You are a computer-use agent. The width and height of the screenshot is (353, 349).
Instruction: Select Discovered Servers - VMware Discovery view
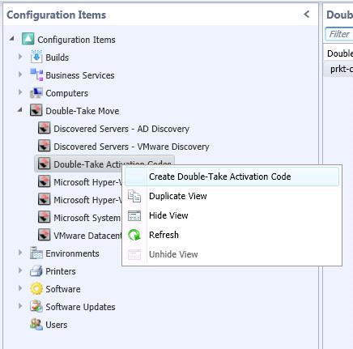tap(131, 147)
